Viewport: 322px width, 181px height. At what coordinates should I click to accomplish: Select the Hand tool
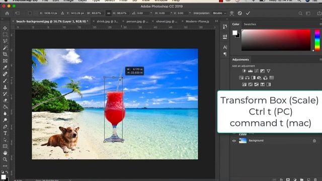(5, 153)
